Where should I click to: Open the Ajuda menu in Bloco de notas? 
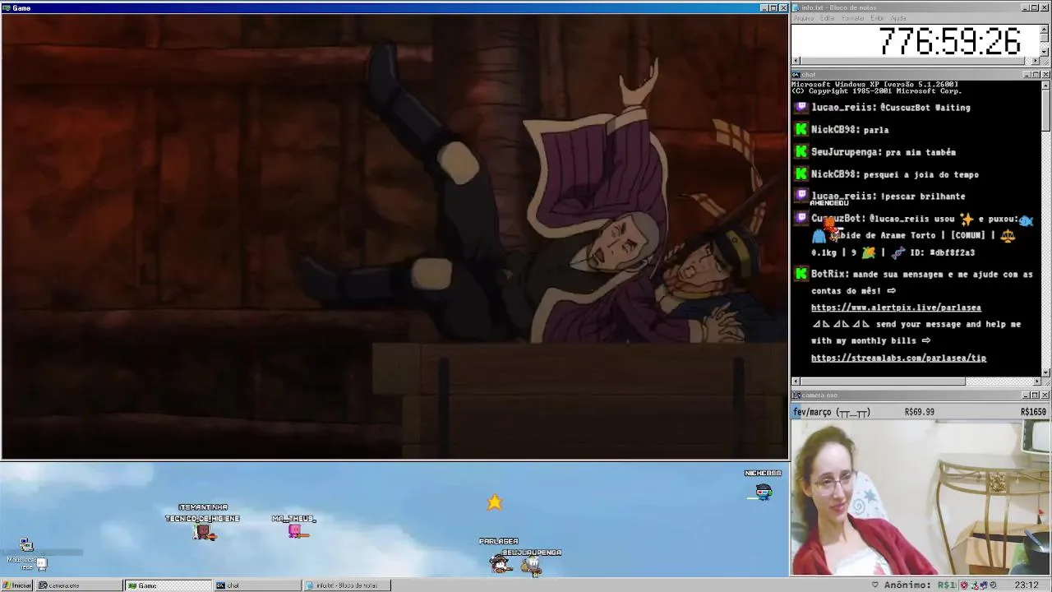[x=899, y=18]
